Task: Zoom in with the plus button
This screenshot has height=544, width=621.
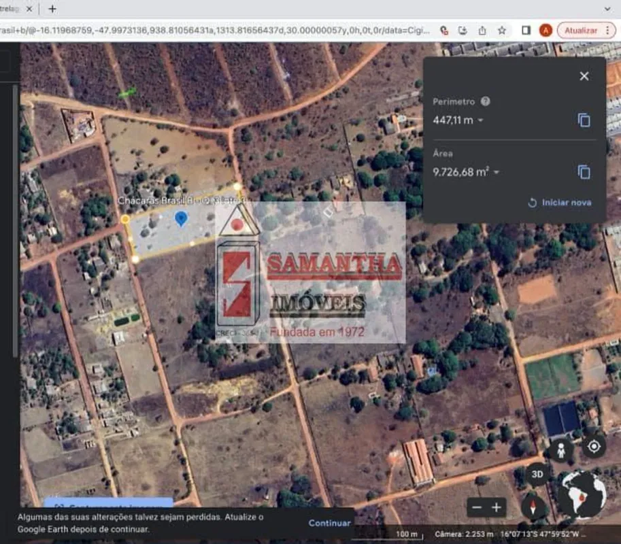Action: 497,507
